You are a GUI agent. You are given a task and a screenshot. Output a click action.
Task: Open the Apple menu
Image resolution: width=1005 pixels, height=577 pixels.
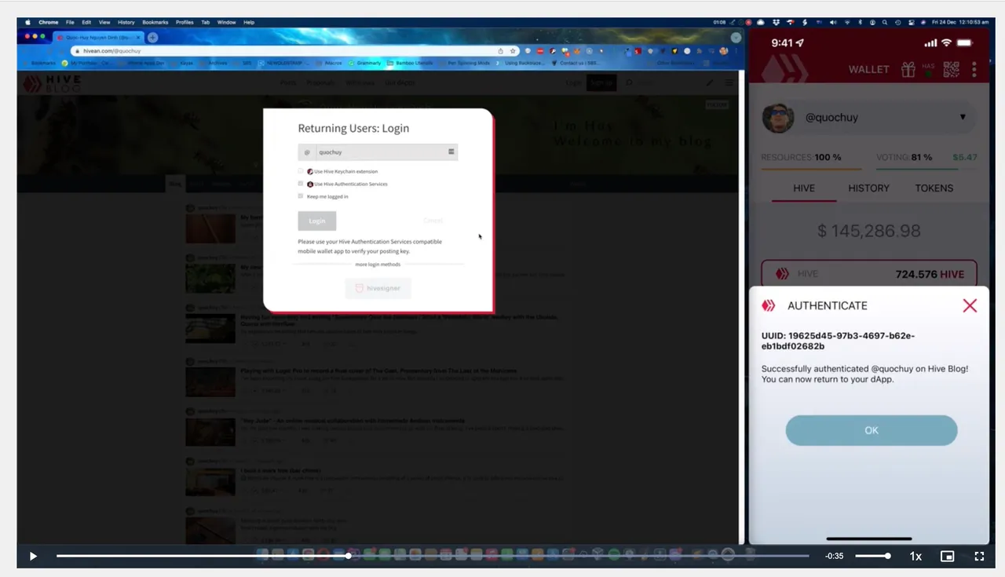click(x=28, y=22)
